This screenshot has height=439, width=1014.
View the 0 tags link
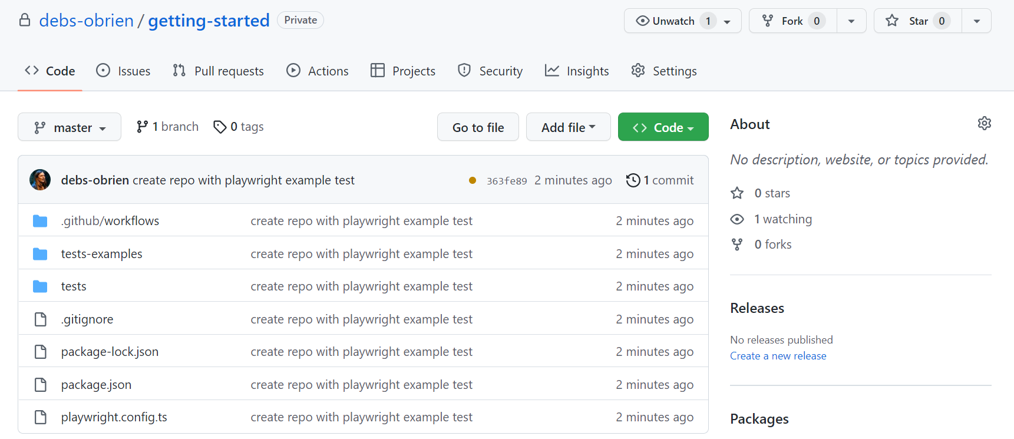tap(239, 127)
